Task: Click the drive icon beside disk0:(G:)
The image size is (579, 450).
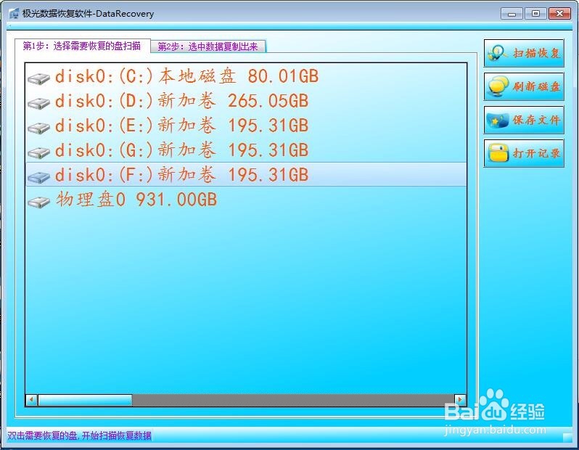Action: (x=38, y=152)
